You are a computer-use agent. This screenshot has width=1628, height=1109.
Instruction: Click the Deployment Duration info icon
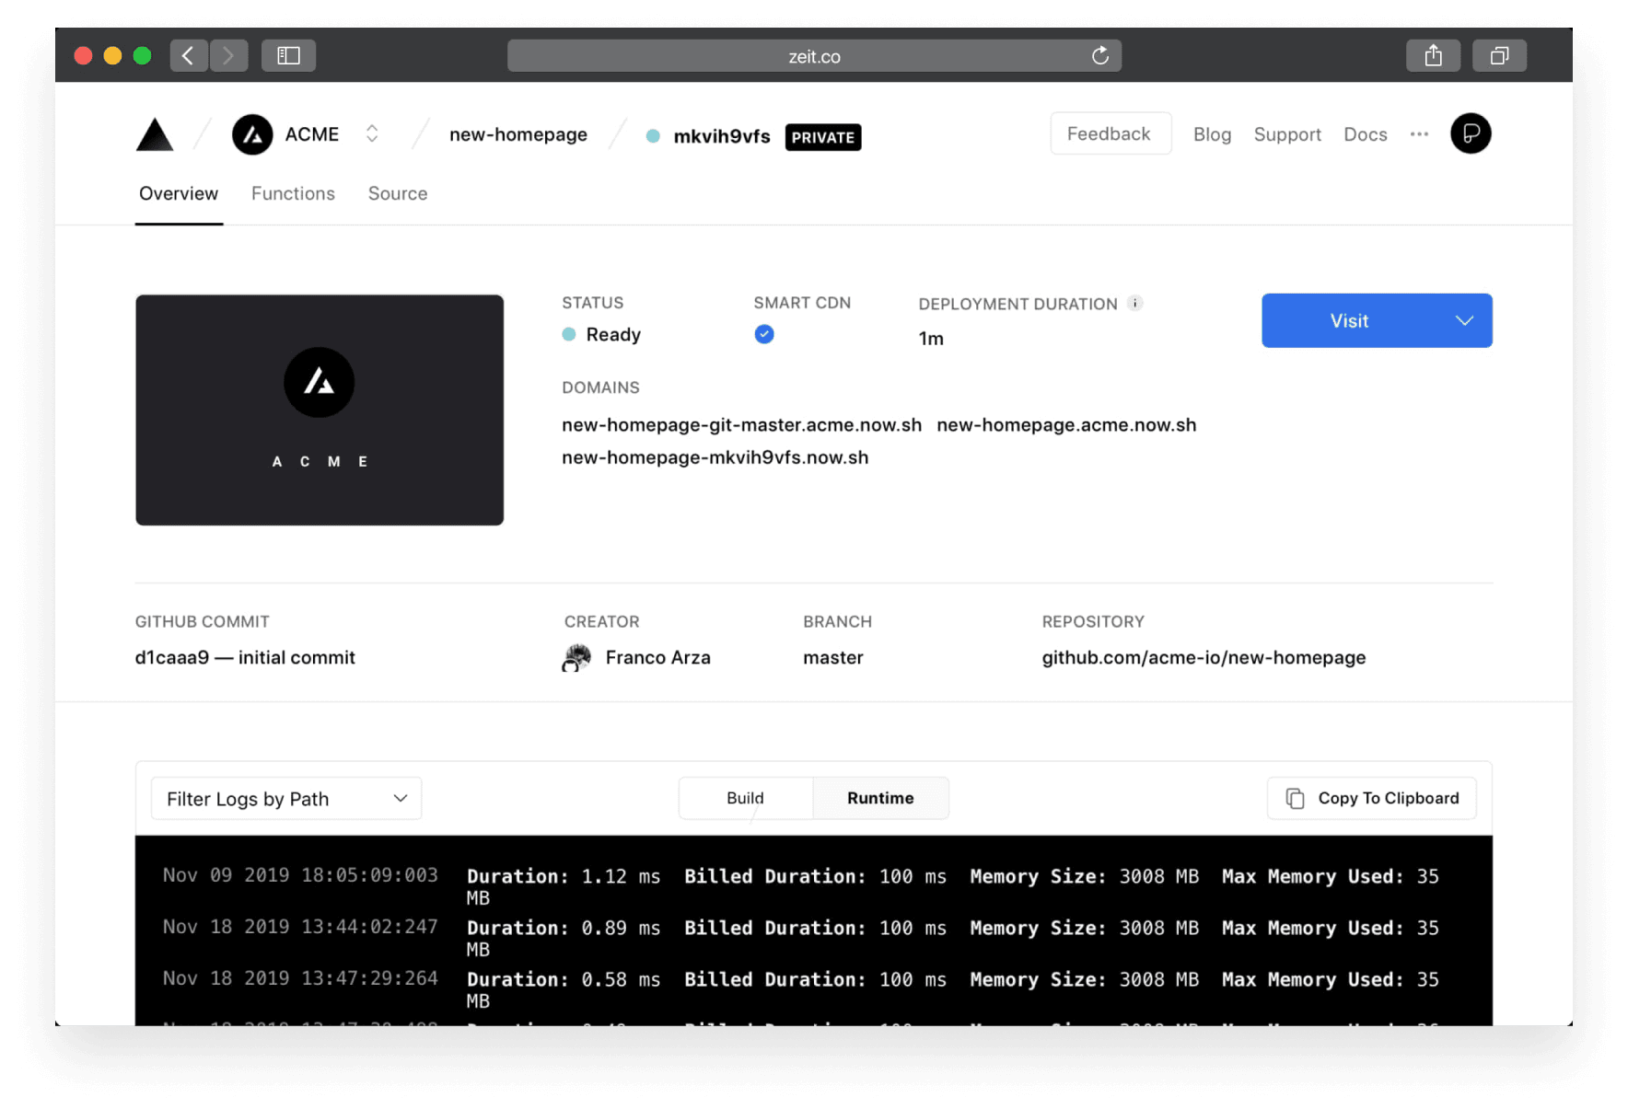tap(1135, 303)
